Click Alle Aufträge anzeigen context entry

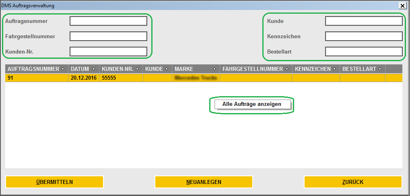[252, 104]
